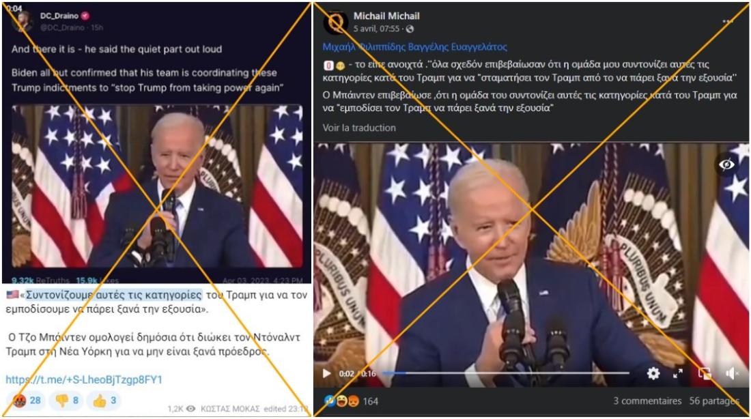Click thumbs down reaction with 8
The image size is (751, 419).
67,401
